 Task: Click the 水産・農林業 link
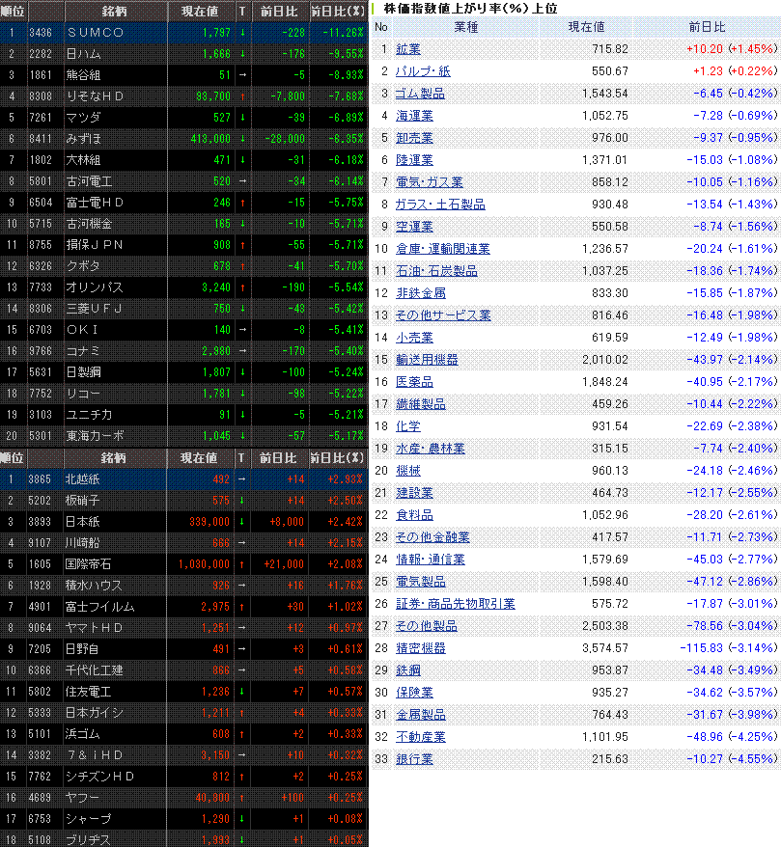point(431,449)
